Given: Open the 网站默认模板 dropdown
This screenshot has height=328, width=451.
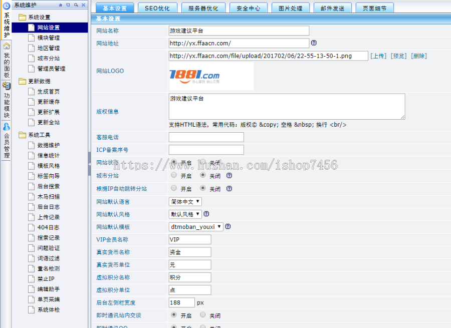Looking at the screenshot, I should click(x=196, y=227).
